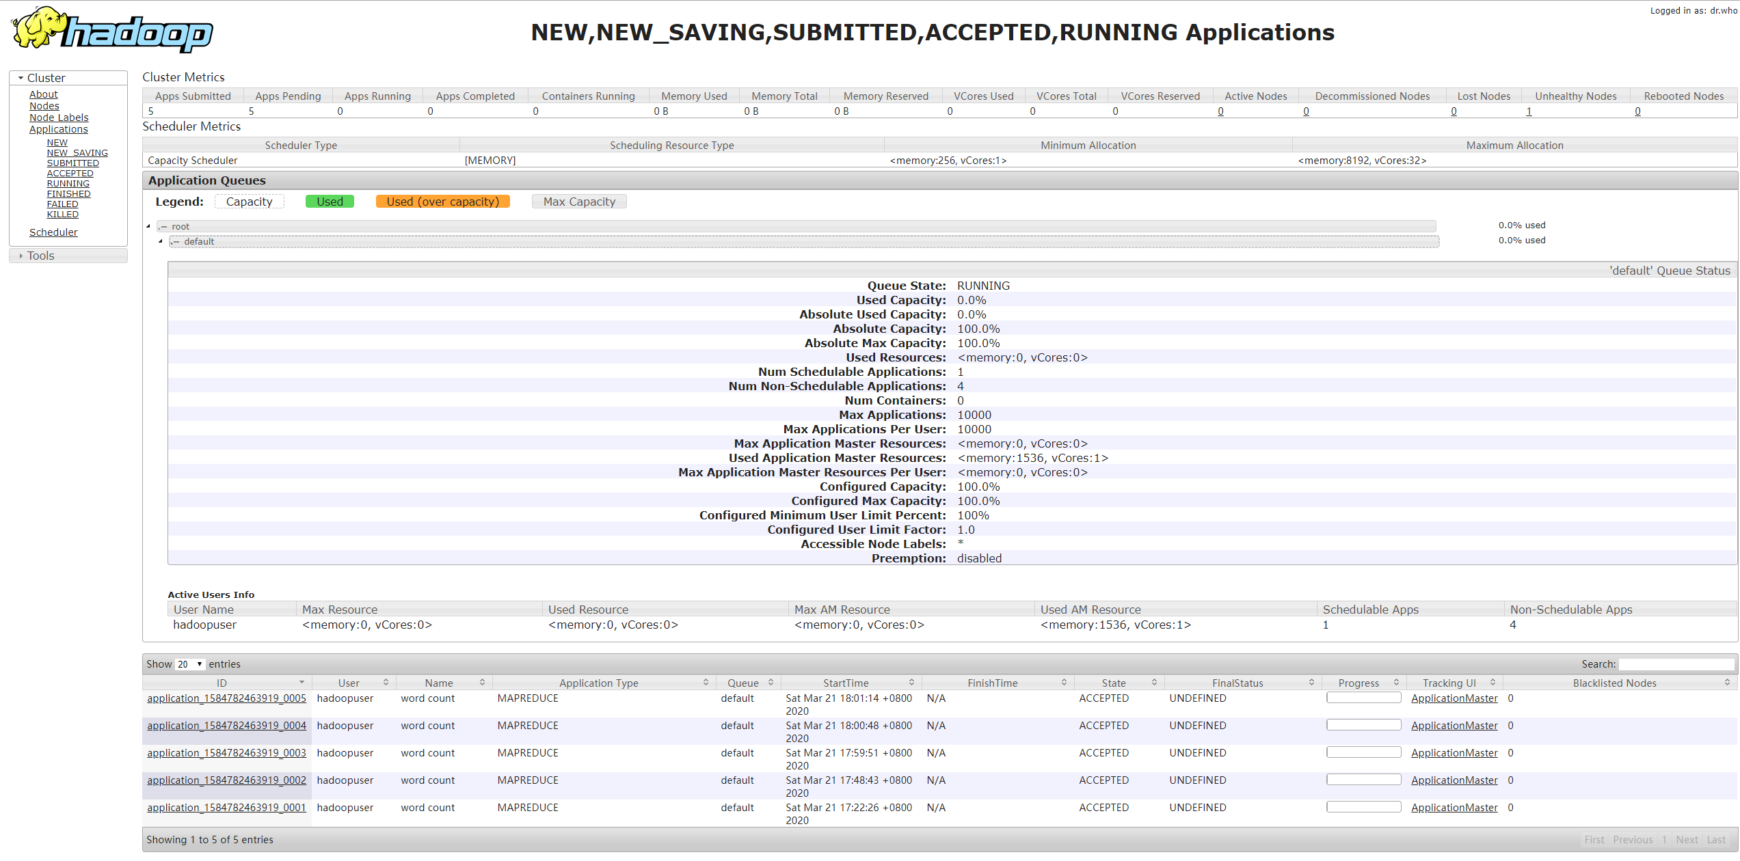The height and width of the screenshot is (861, 1740).
Task: Filter applications by FINISHED state
Action: click(69, 194)
